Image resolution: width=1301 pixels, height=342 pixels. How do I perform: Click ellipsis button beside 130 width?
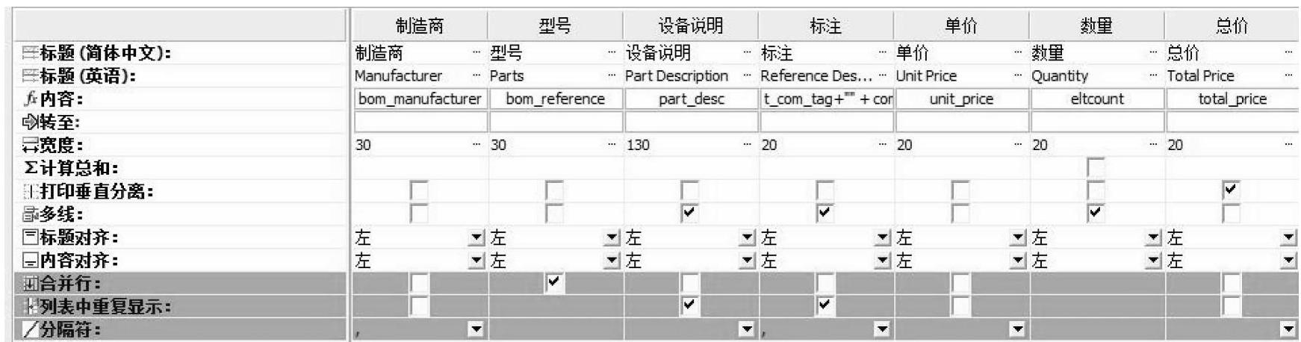747,145
